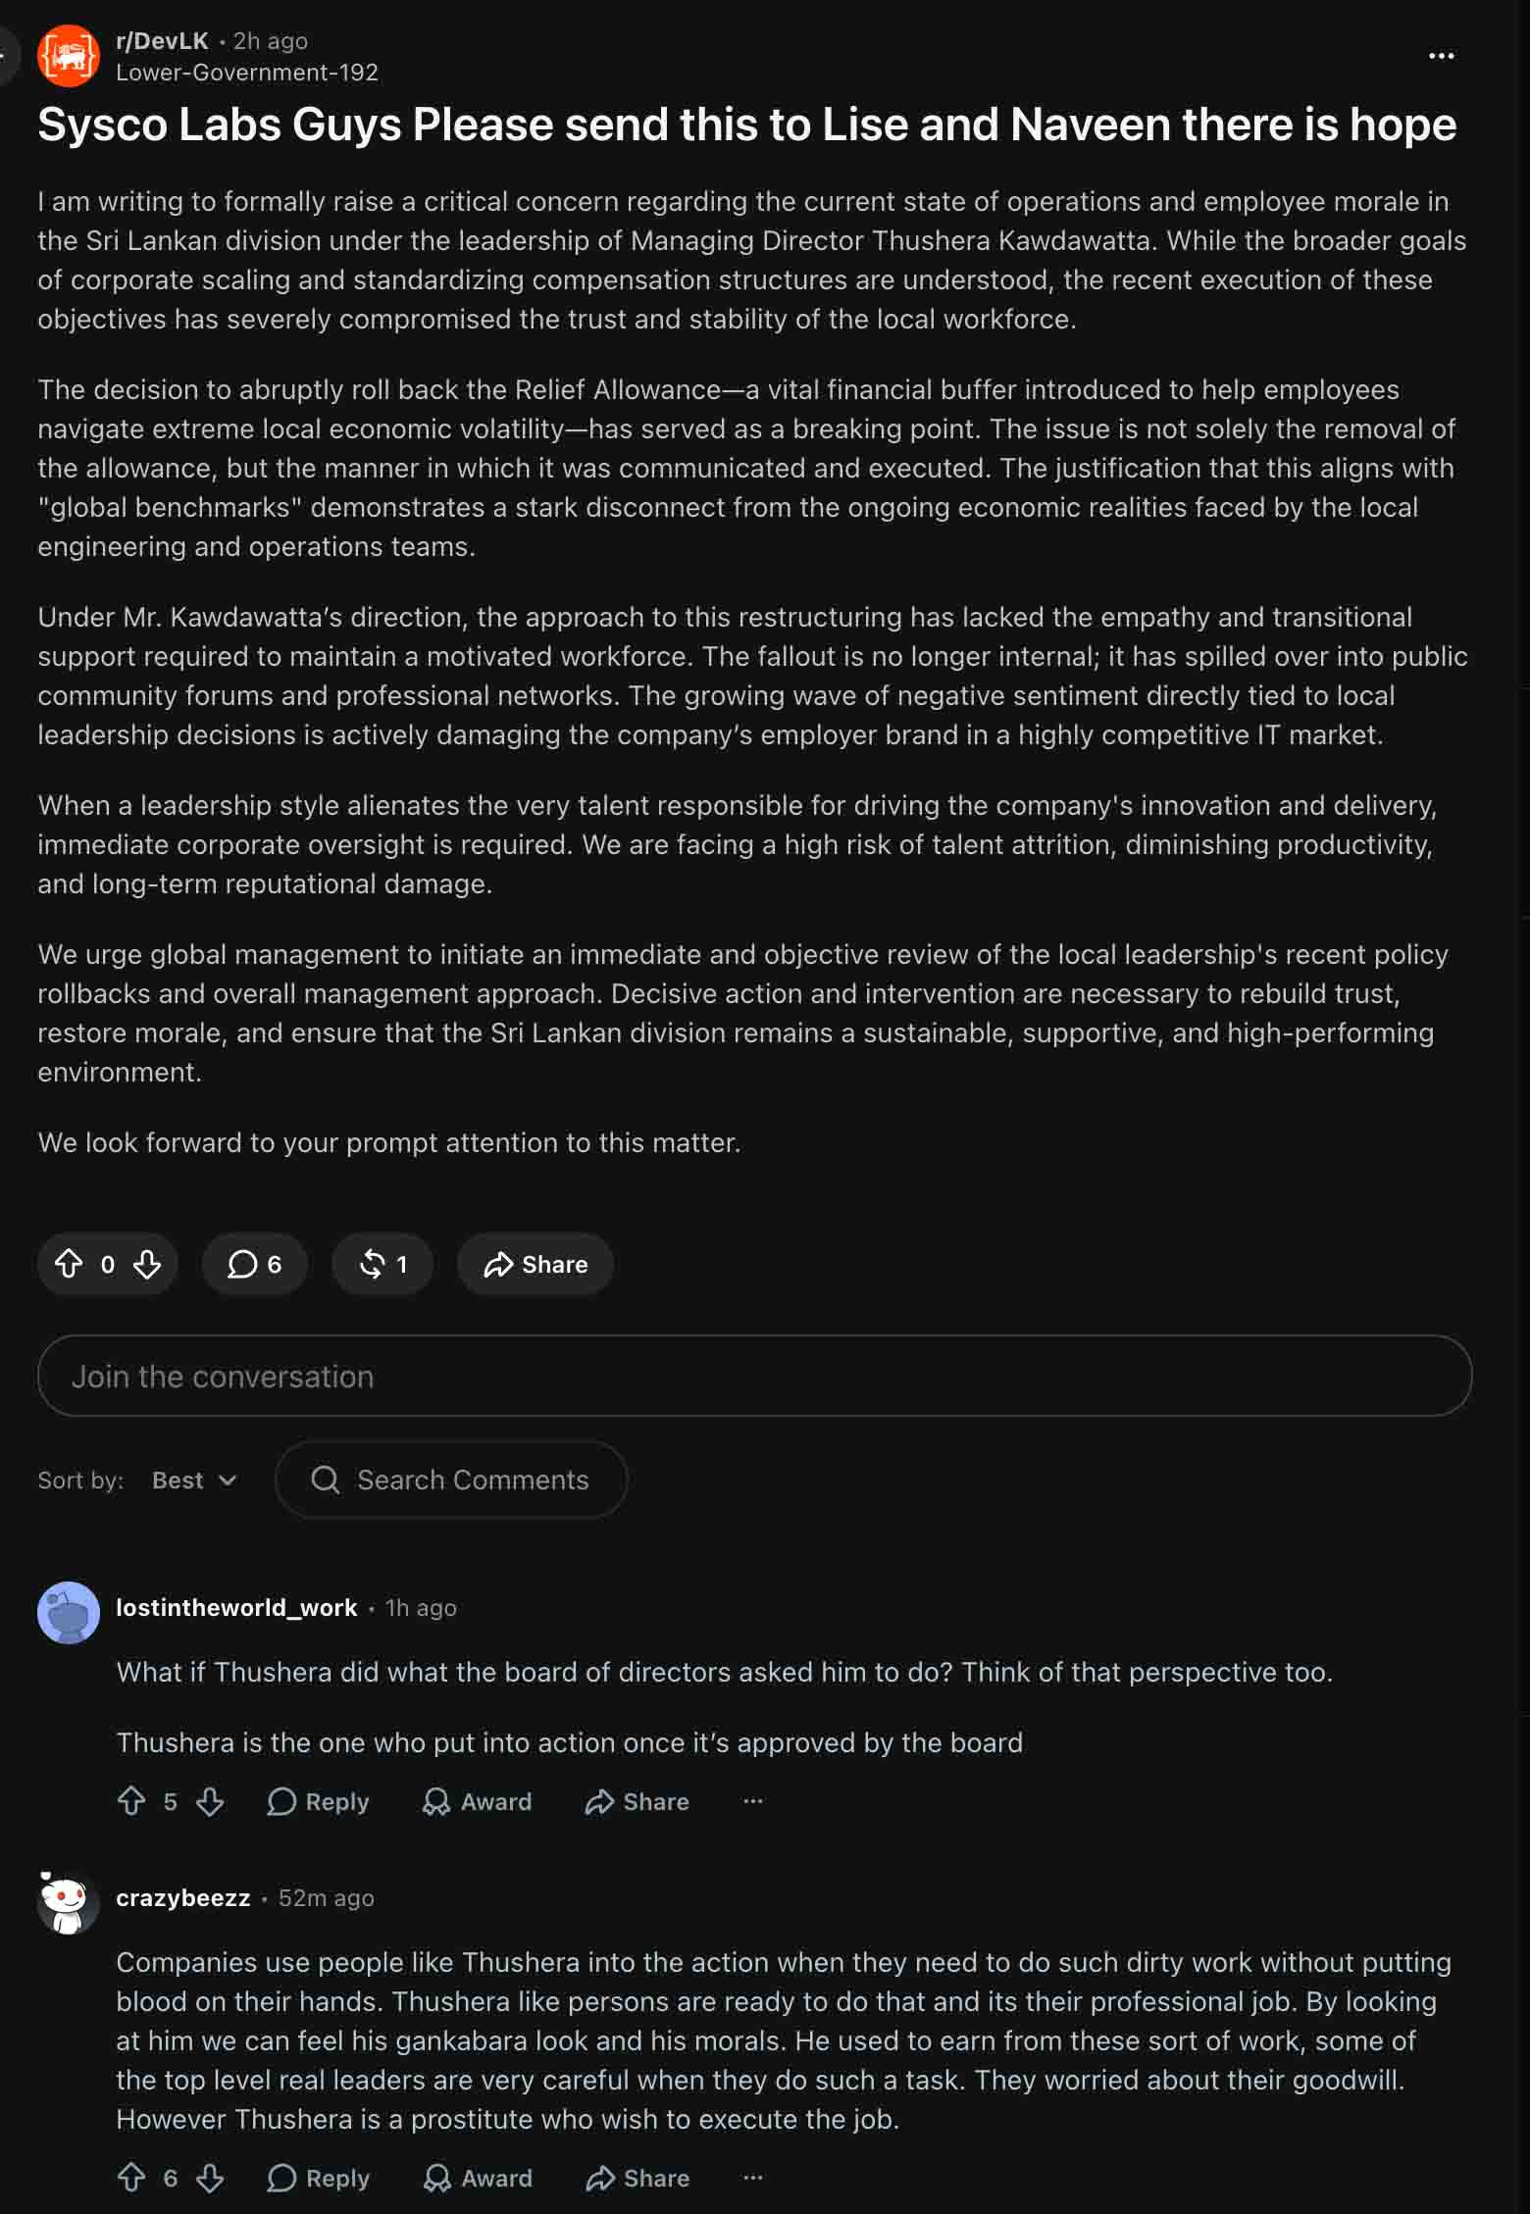The image size is (1530, 2214).
Task: Go to the r/DevLK subreddit link
Action: point(162,41)
